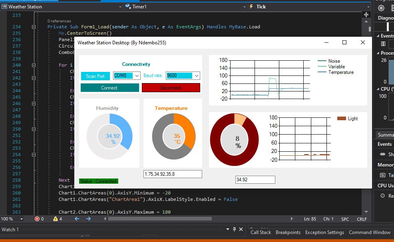The image size is (394, 242).
Task: Open the Breakpoints tab
Action: pyautogui.click(x=288, y=232)
